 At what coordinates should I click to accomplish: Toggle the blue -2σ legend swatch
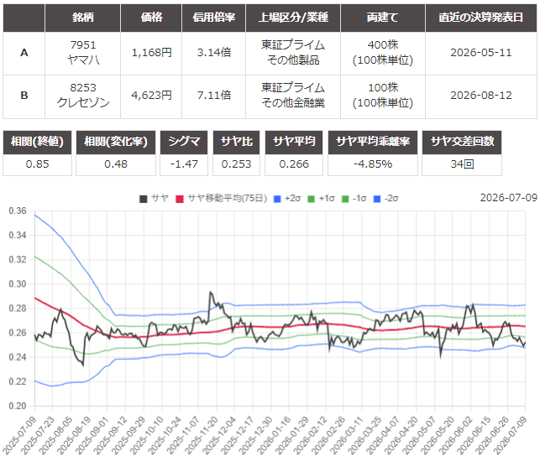pyautogui.click(x=377, y=199)
